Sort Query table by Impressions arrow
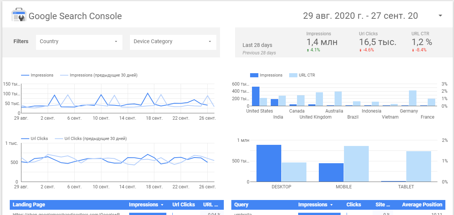This screenshot has height=215, width=454. coord(332,205)
